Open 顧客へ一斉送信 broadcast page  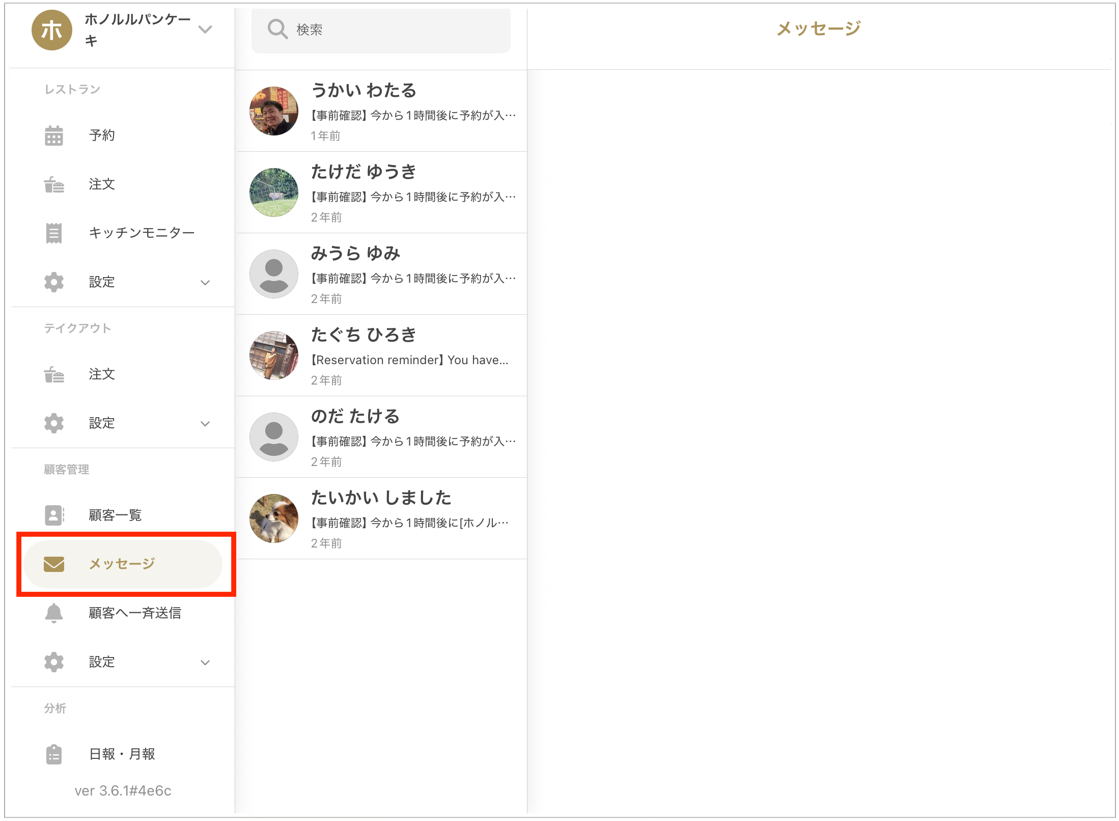coord(122,613)
